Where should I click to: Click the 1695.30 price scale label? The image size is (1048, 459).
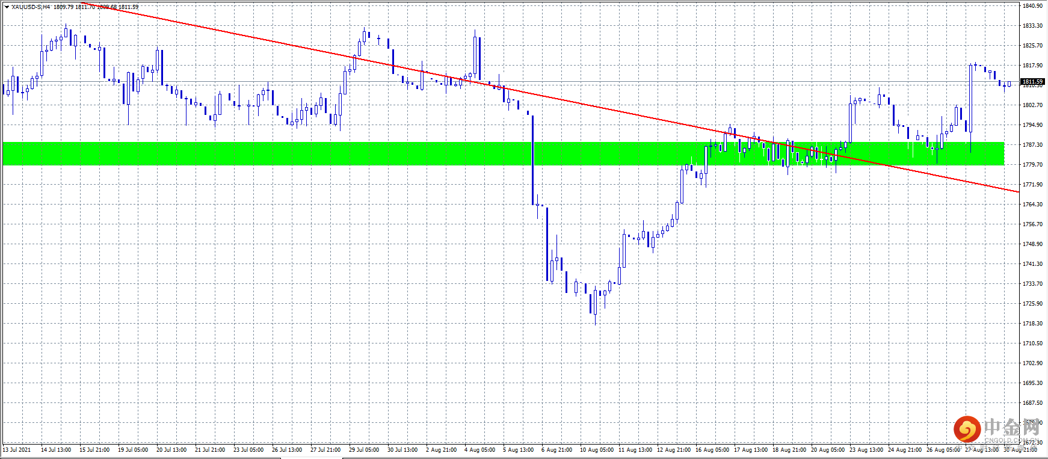1032,383
